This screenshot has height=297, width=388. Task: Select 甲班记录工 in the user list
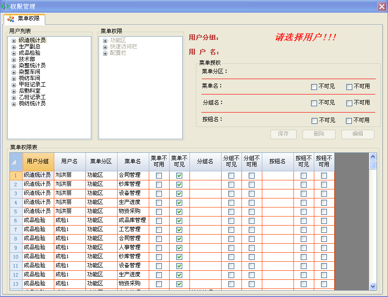[x=32, y=85]
